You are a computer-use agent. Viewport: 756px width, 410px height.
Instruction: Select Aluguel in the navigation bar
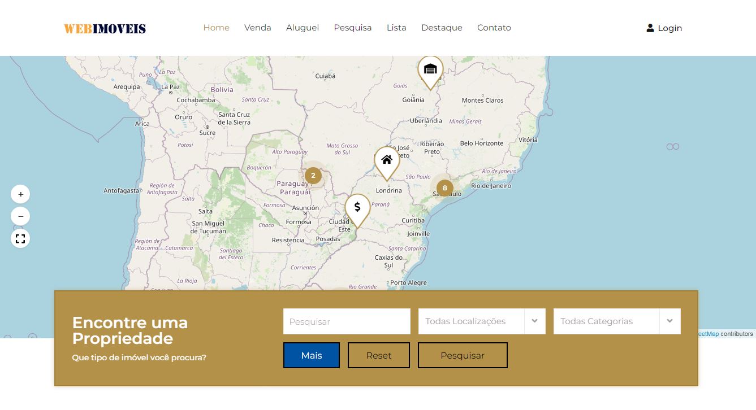(303, 27)
